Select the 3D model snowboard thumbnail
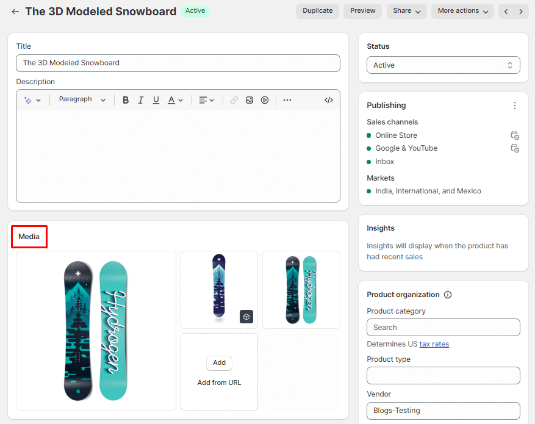535x424 pixels. point(219,289)
